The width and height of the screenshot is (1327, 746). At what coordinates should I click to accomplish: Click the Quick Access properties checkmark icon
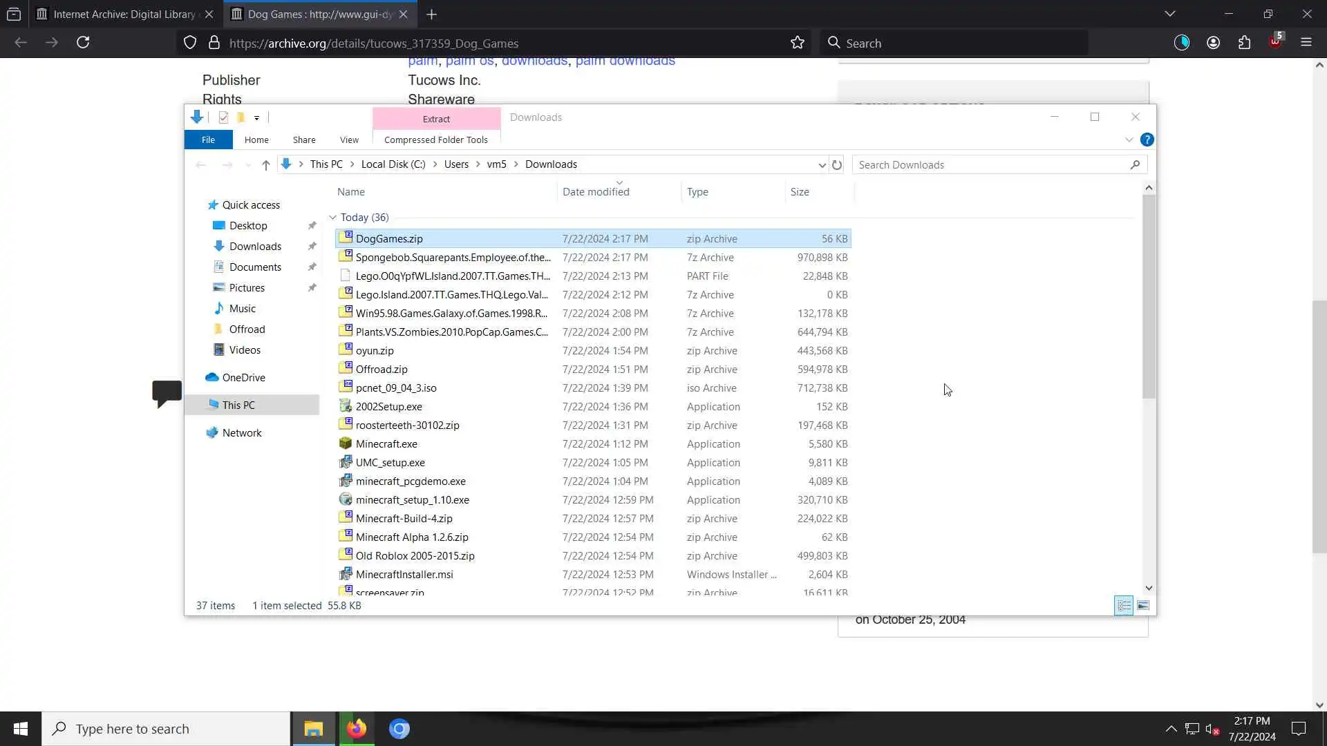coord(223,117)
